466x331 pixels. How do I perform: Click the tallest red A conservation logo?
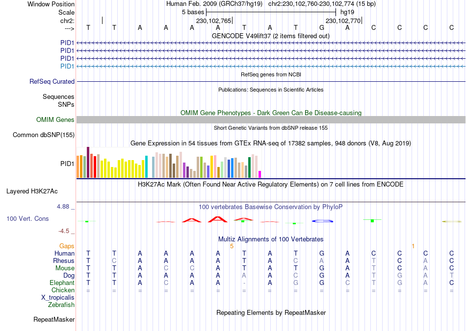(218, 219)
